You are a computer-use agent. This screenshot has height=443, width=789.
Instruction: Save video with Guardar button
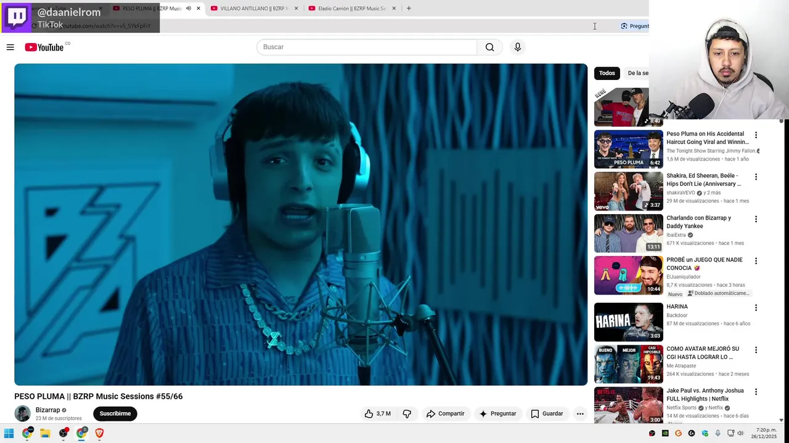coord(547,413)
